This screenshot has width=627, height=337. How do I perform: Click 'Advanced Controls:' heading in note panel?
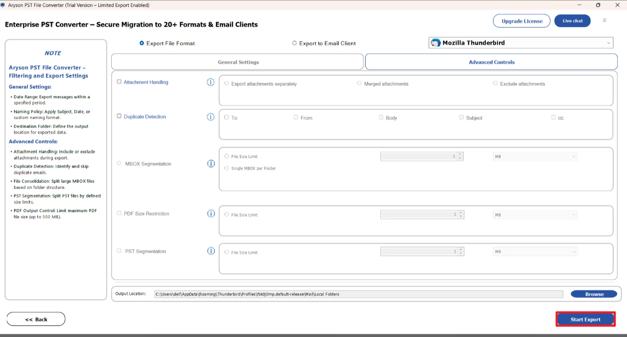(x=33, y=141)
